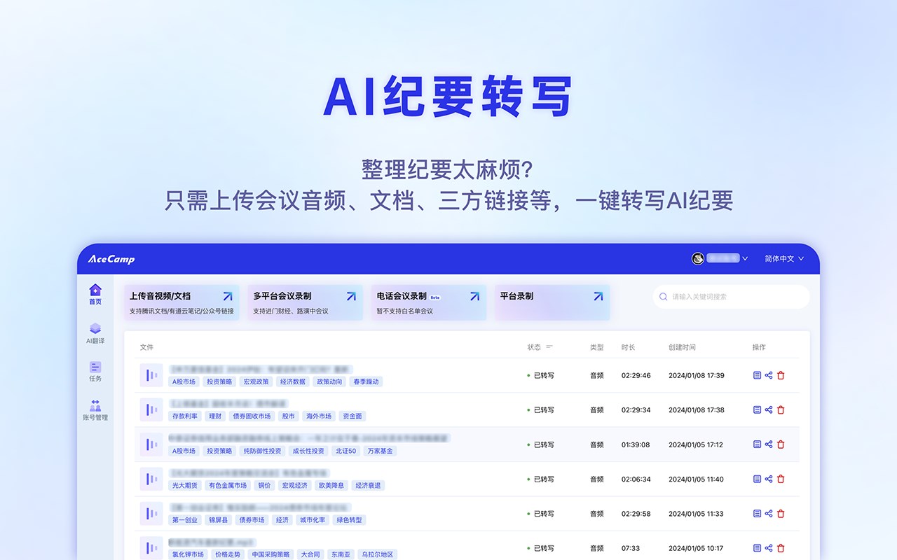
Task: Click arrow icon on 平台录制 card
Action: (598, 296)
